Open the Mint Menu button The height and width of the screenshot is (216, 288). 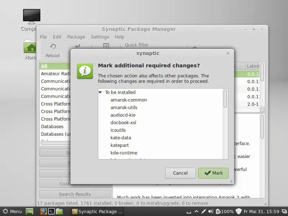[12, 211]
